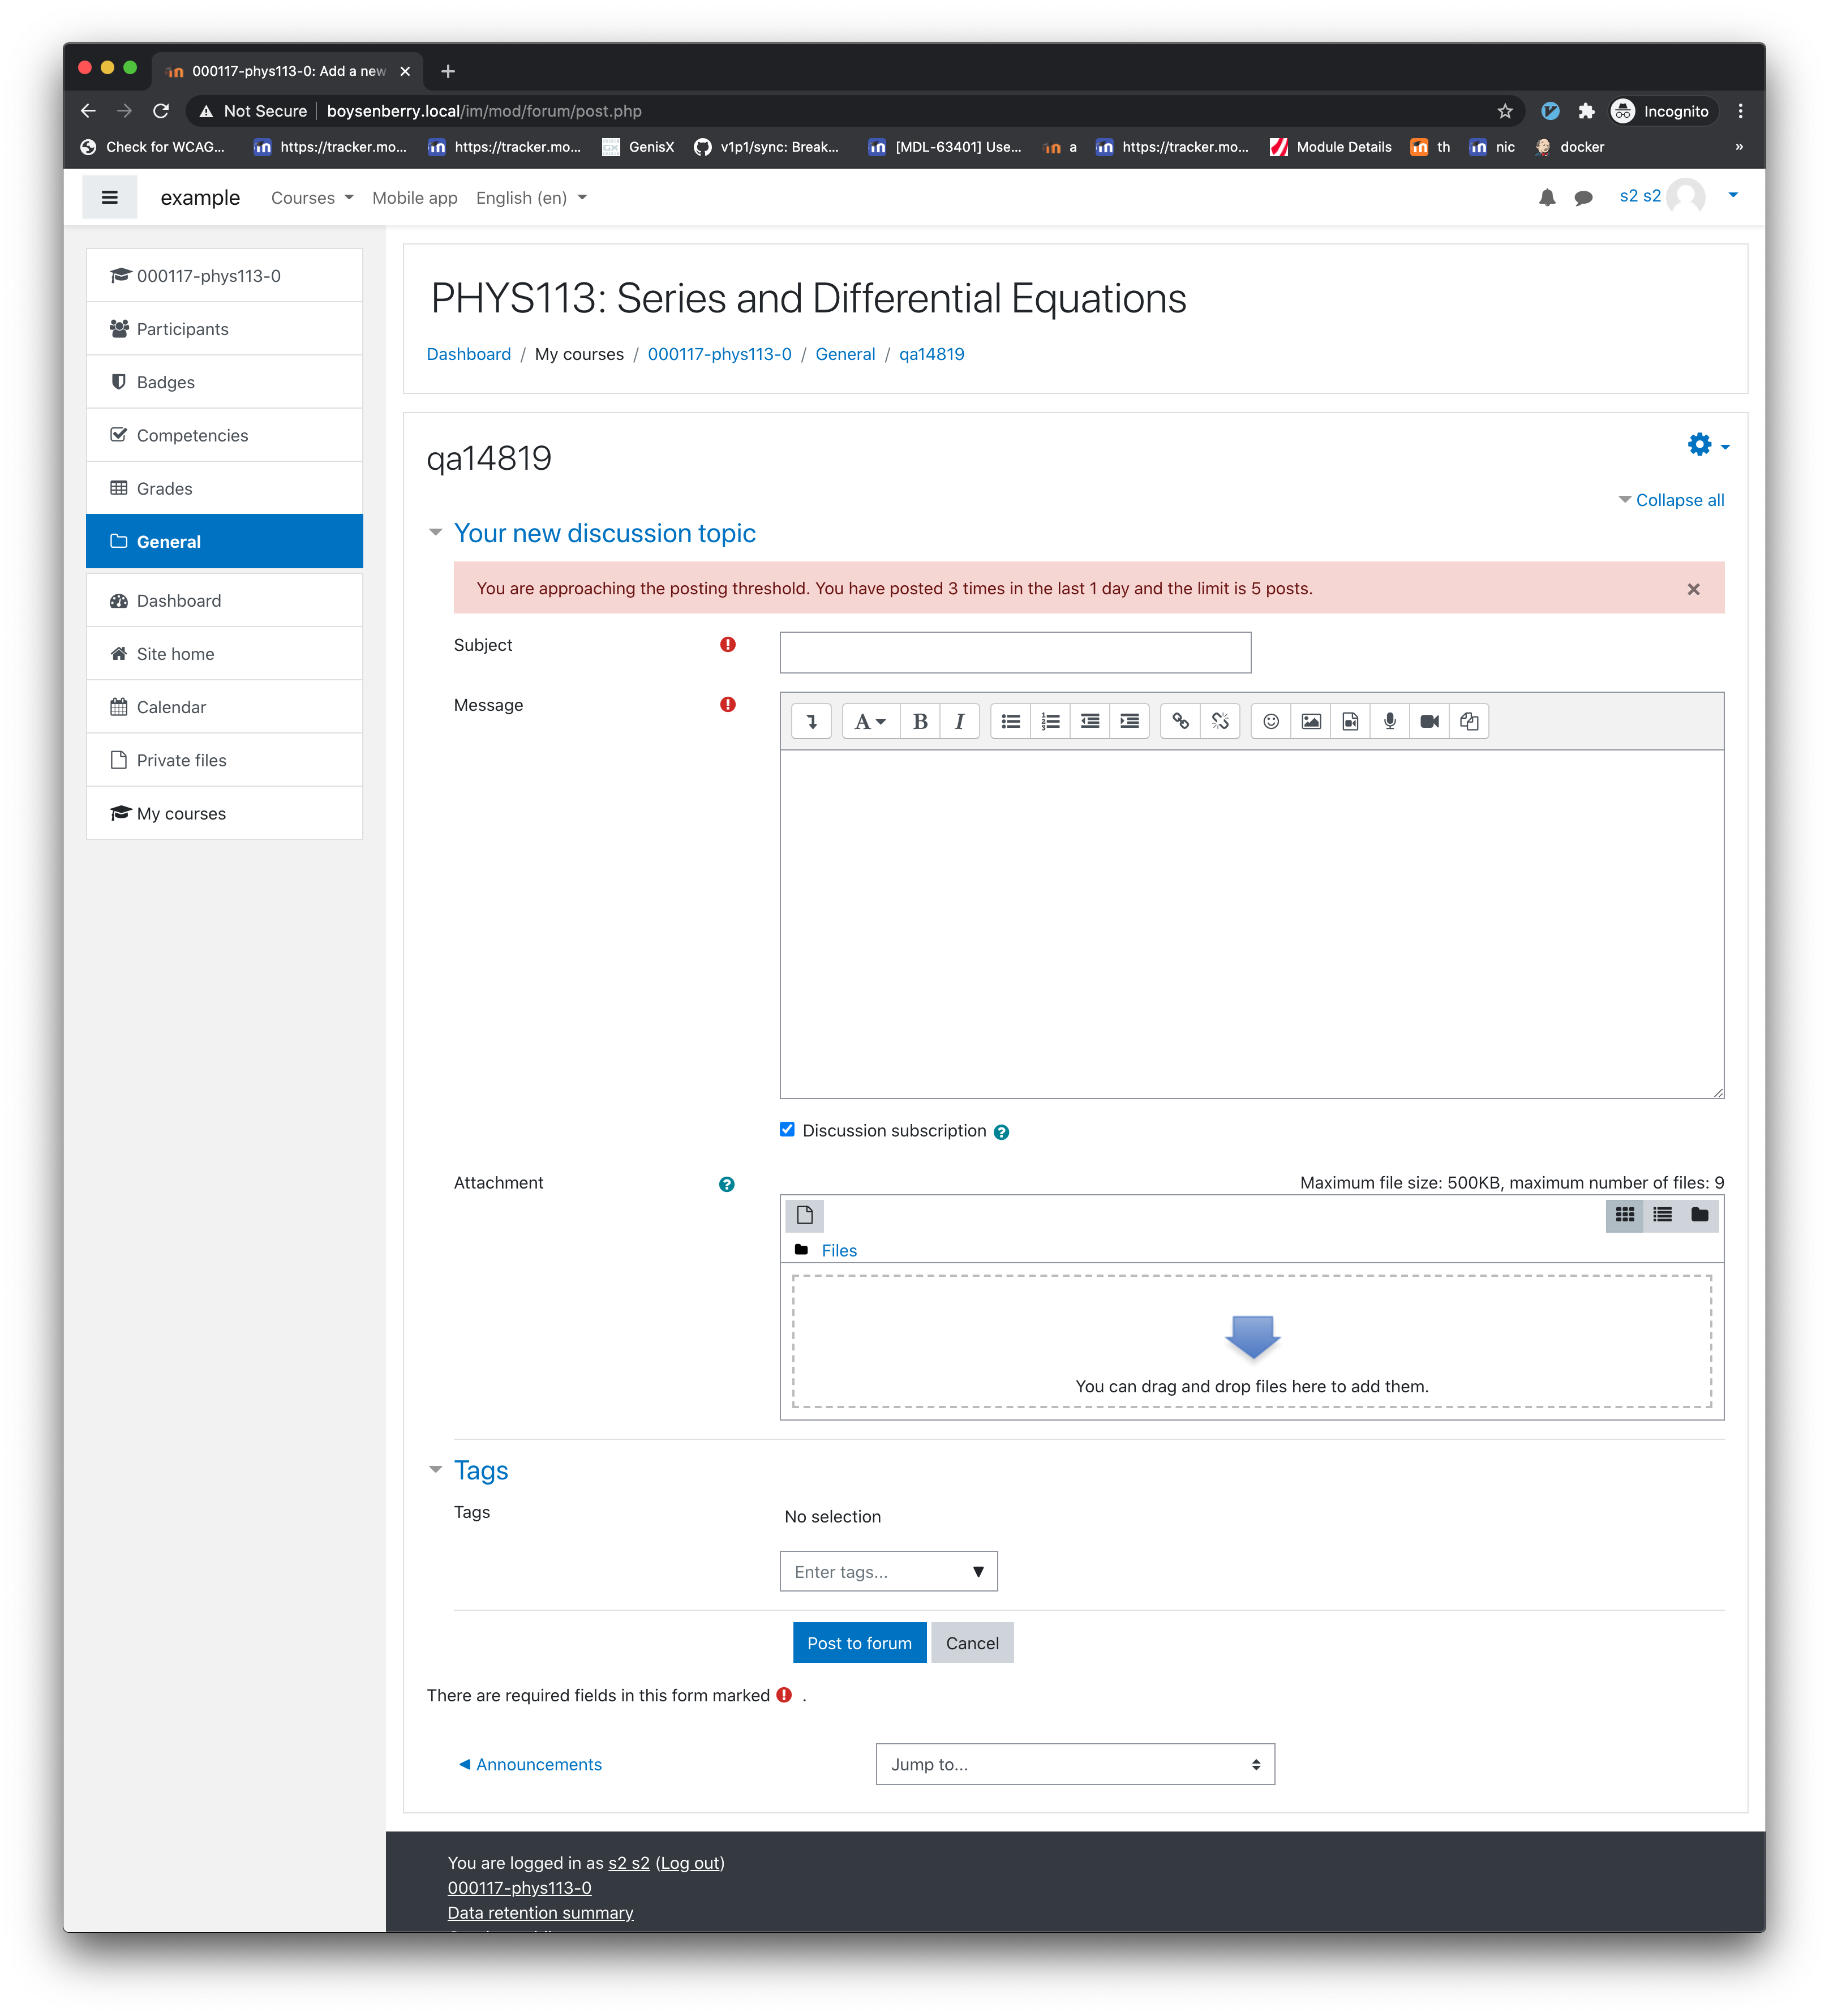Open the manage files editor tool

pos(1469,721)
